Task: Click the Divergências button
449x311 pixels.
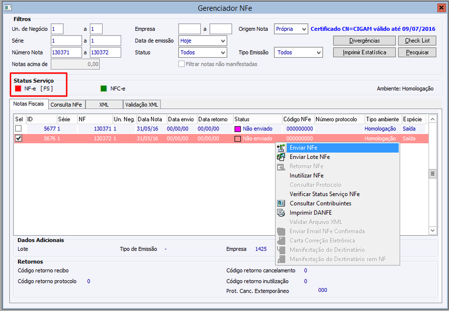Action: pos(364,40)
